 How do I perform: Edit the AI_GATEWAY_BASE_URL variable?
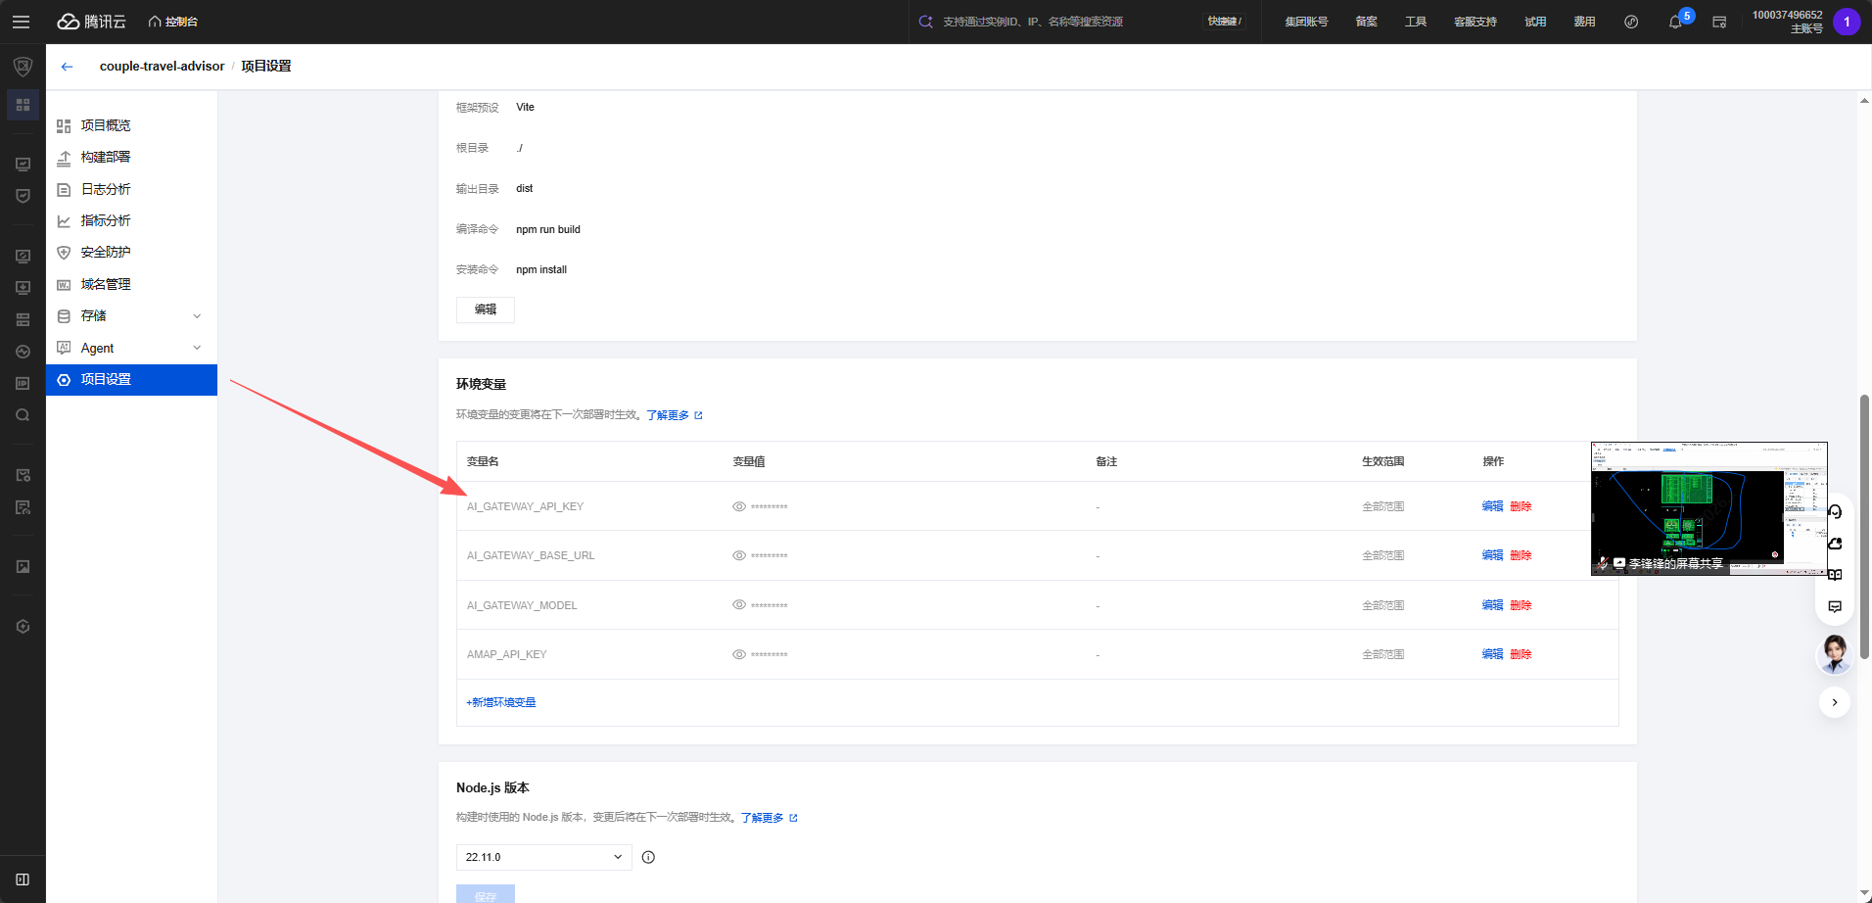pyautogui.click(x=1492, y=555)
